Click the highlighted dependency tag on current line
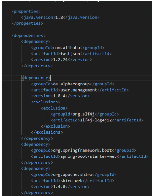This screenshot has width=153, height=196. coord(36,78)
